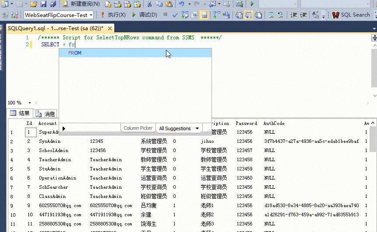Click the Parse query checkmark icon
The image size is (377, 232).
175,15
